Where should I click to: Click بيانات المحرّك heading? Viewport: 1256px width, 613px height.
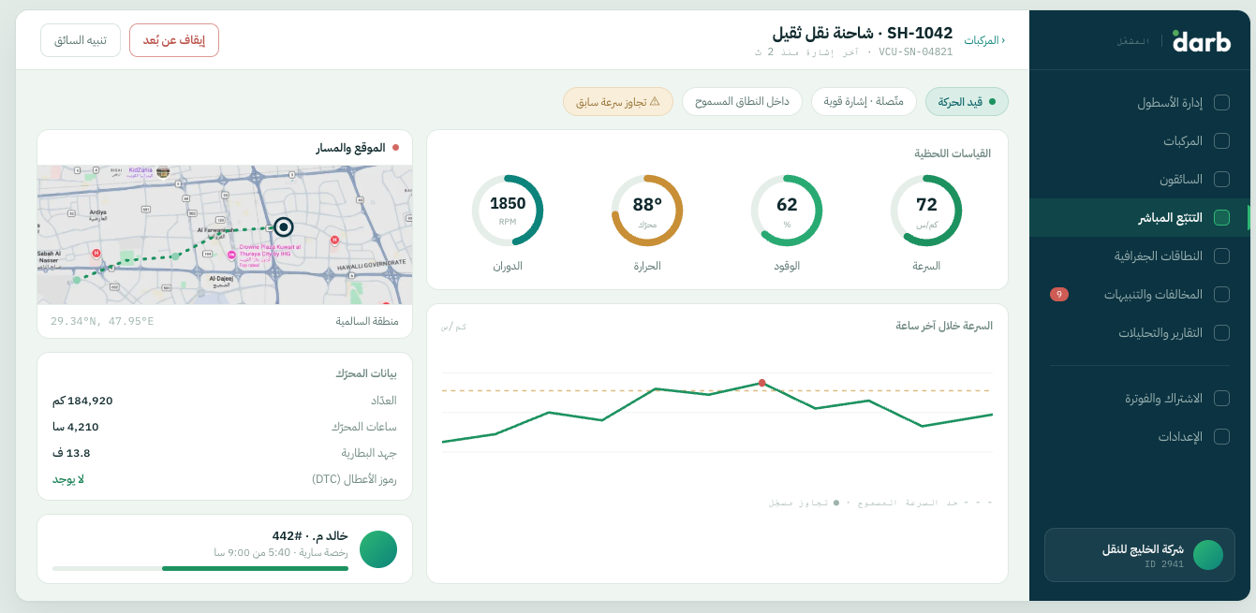point(366,373)
